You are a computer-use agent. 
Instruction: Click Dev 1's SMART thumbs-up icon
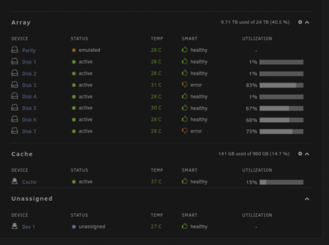pyautogui.click(x=185, y=226)
